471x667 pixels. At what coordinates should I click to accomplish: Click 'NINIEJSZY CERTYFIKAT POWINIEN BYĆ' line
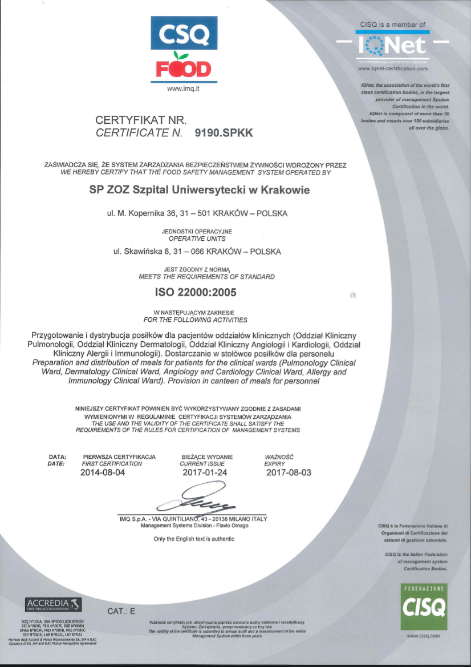pos(188,409)
